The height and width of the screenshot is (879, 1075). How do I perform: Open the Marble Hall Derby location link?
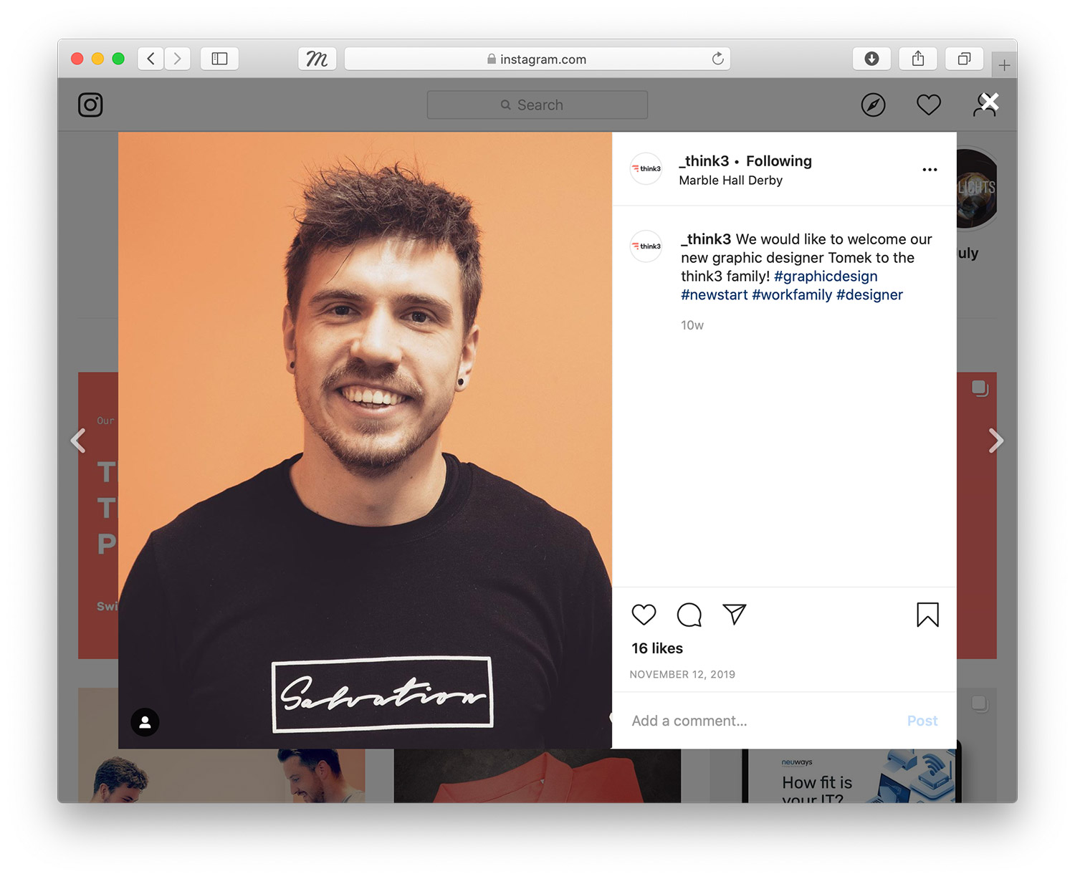pyautogui.click(x=730, y=181)
